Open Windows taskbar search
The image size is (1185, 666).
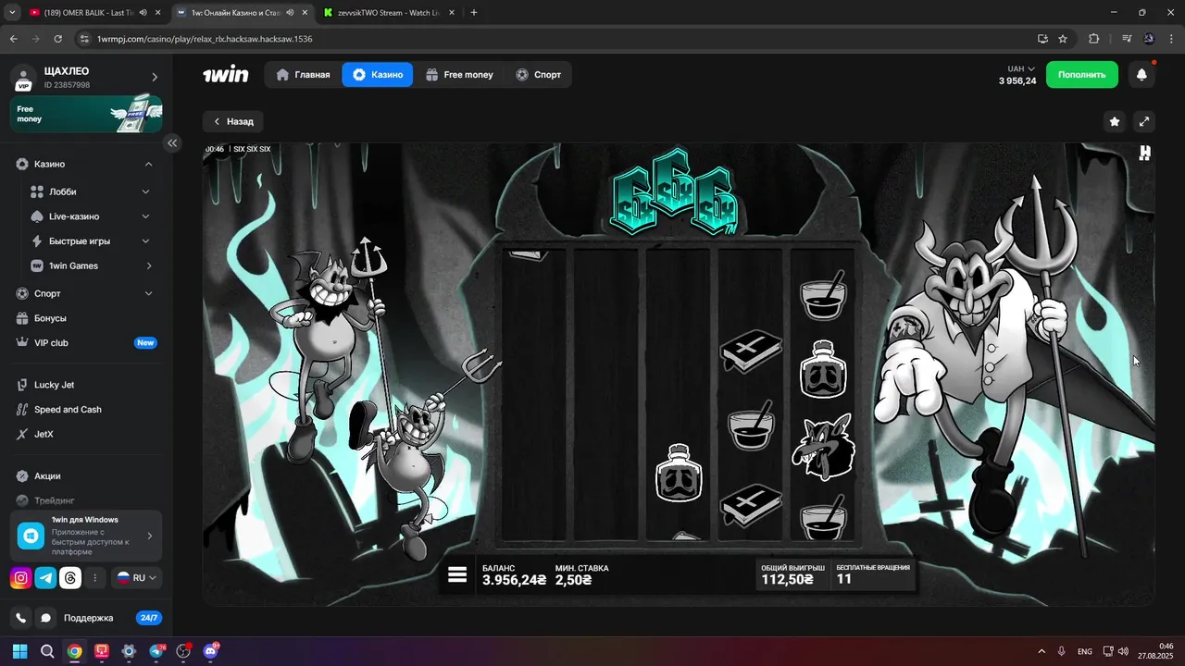(47, 651)
